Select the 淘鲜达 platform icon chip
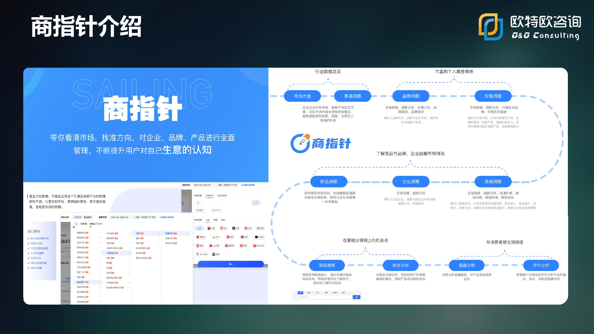 click(201, 237)
